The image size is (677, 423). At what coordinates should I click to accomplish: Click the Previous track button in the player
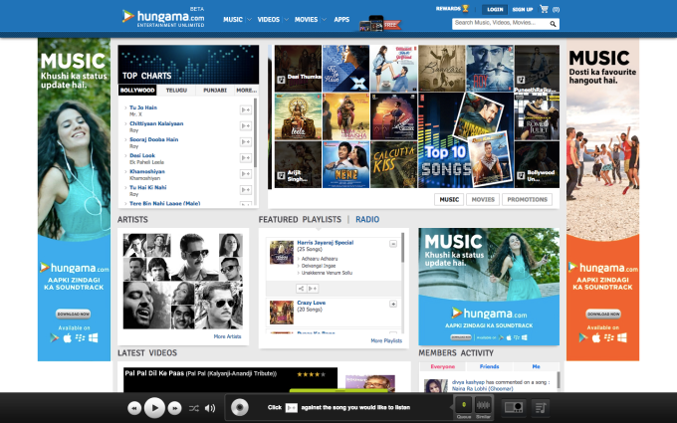[x=134, y=408]
